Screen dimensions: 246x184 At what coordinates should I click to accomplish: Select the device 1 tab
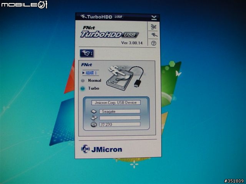87,53
